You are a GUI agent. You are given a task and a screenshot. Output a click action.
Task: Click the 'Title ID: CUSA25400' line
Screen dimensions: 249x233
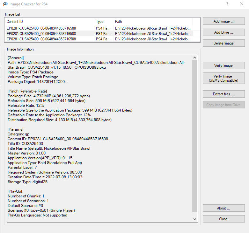tap(25, 144)
